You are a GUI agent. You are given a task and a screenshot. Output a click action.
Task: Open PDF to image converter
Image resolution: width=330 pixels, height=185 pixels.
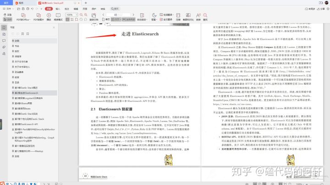click(38, 17)
